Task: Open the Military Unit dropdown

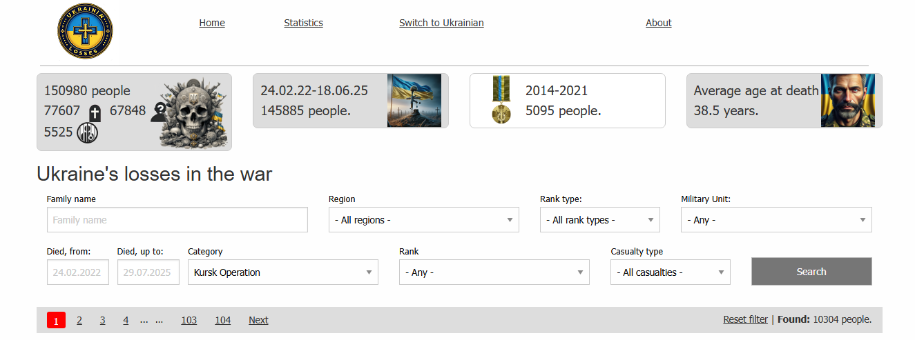Action: pos(776,220)
